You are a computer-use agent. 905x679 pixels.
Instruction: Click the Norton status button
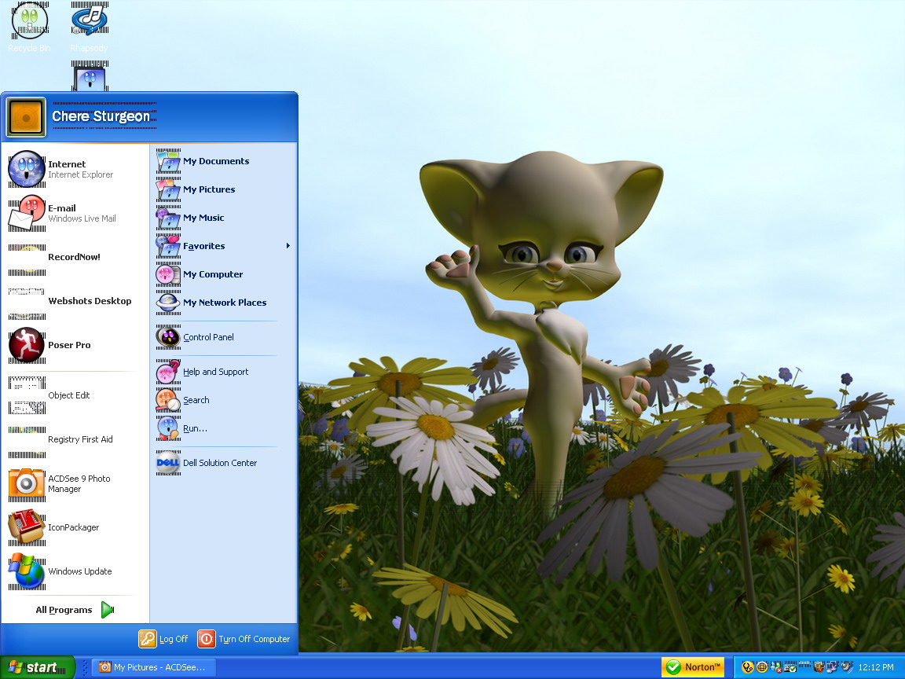pos(693,667)
